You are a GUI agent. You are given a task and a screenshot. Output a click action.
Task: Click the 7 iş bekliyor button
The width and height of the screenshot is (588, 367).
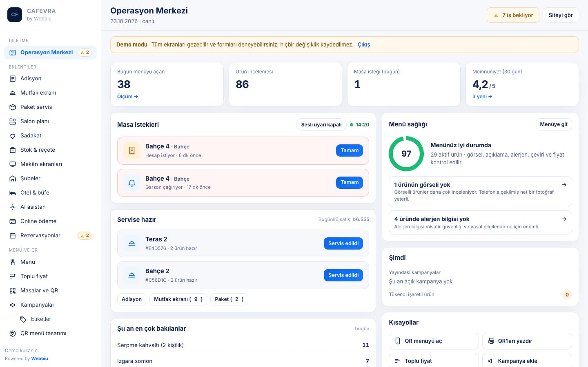pos(513,15)
